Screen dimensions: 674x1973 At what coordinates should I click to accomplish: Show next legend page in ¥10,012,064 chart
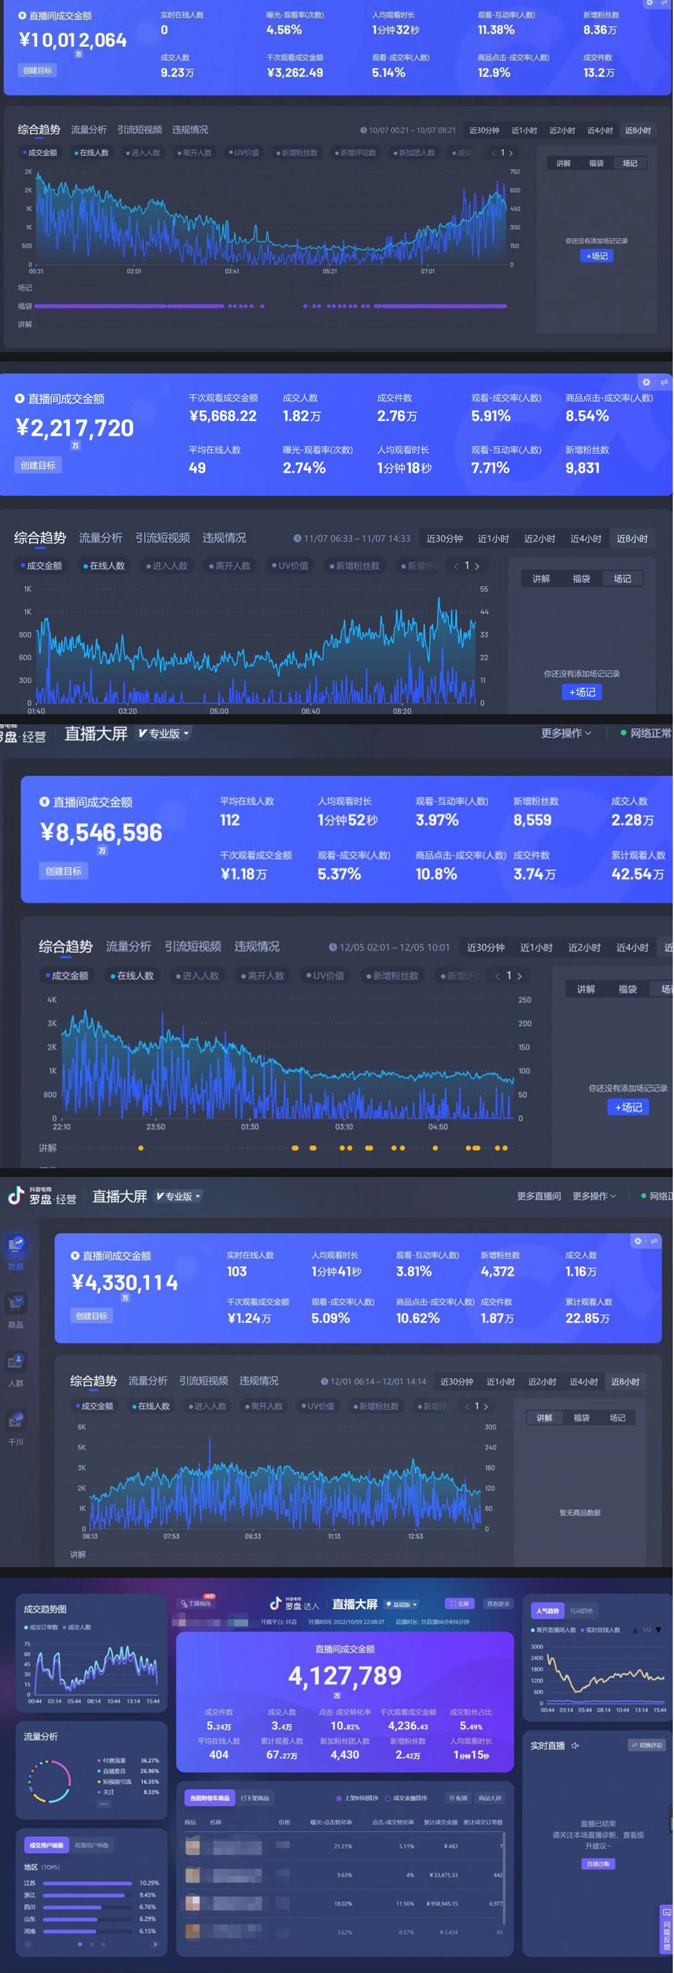[x=511, y=153]
